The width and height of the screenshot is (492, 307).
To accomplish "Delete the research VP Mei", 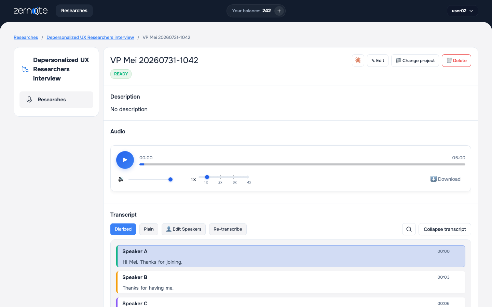I will [x=456, y=60].
